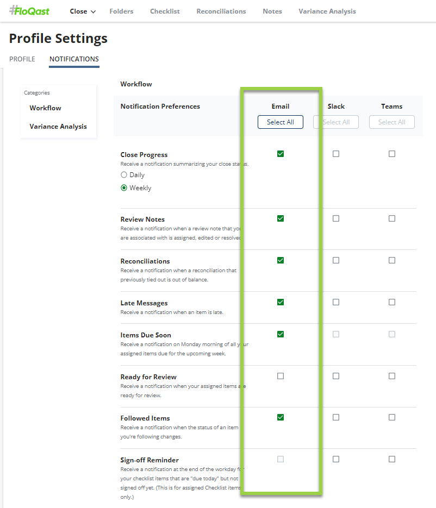Enable Slack for Late Messages
The width and height of the screenshot is (436, 508).
pos(336,302)
